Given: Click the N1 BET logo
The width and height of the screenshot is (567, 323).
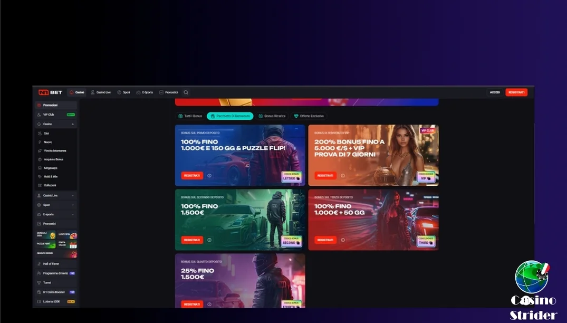Looking at the screenshot, I should [50, 92].
